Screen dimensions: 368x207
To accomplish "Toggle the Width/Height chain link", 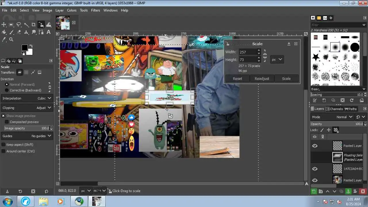I will (265, 56).
